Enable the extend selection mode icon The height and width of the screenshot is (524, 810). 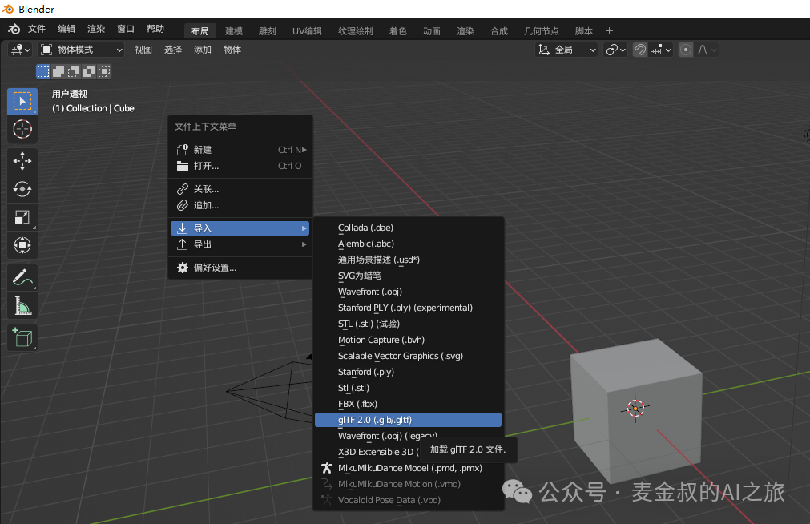(x=58, y=71)
